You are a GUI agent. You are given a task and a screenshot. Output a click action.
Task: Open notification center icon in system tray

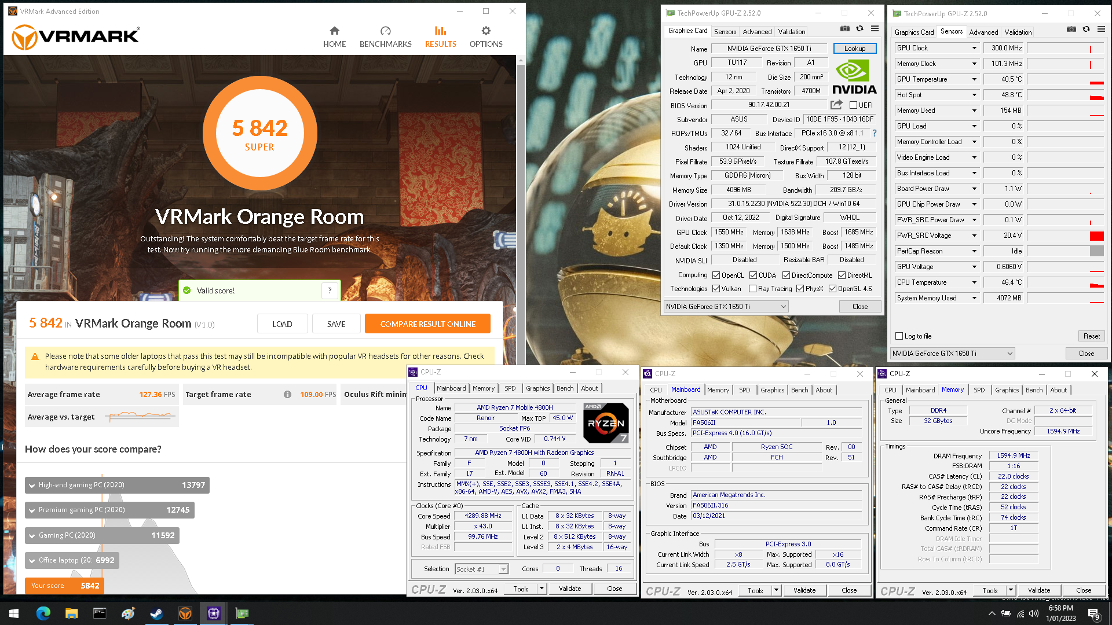tap(1094, 614)
